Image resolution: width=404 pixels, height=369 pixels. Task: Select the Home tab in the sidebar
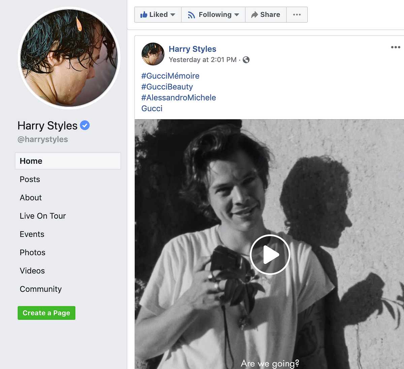(x=68, y=161)
